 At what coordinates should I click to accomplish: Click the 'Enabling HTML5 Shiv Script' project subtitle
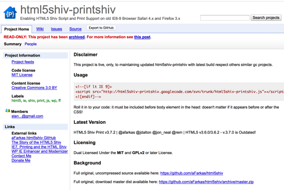[x=100, y=18]
